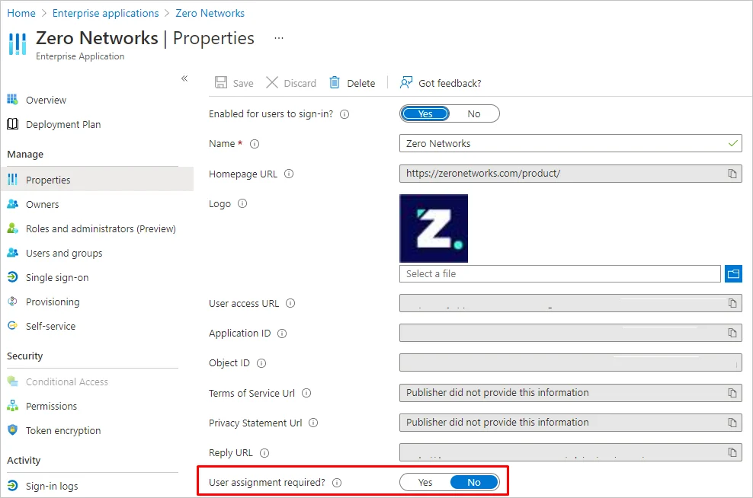Set Enabled for users to sign-in to No
The image size is (753, 498).
(474, 113)
